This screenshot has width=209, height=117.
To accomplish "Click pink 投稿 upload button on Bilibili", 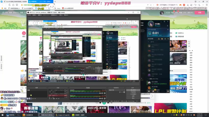I will tap(200, 12).
